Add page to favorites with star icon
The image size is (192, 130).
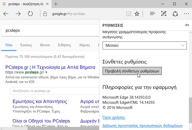(137, 14)
